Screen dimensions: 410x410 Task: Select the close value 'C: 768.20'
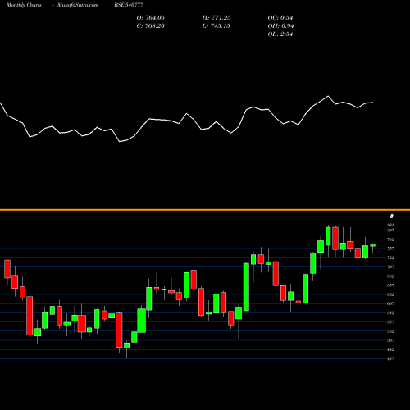pos(151,26)
